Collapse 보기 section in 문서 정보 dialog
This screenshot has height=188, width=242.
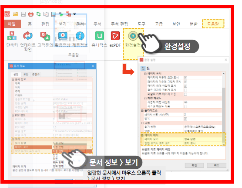[x=13, y=139]
